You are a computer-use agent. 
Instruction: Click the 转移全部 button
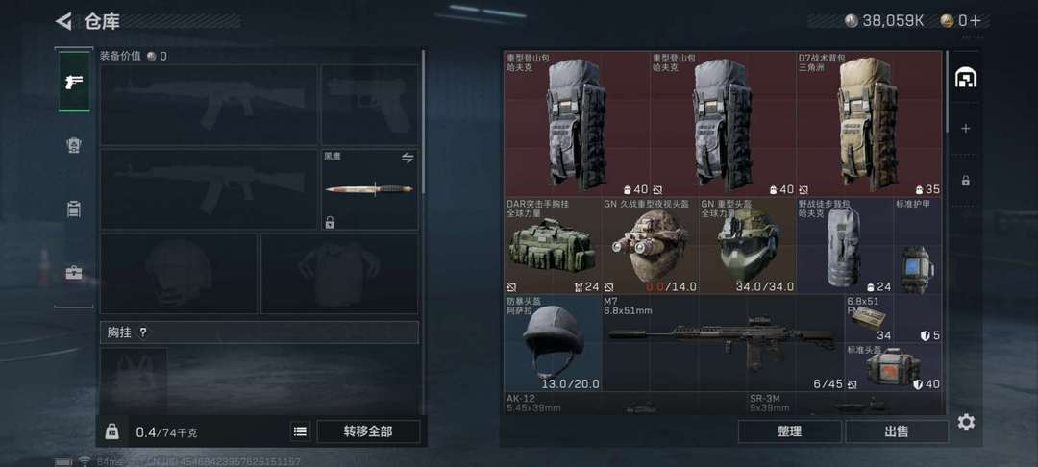368,431
